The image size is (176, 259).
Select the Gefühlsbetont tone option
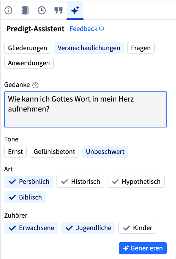point(54,152)
